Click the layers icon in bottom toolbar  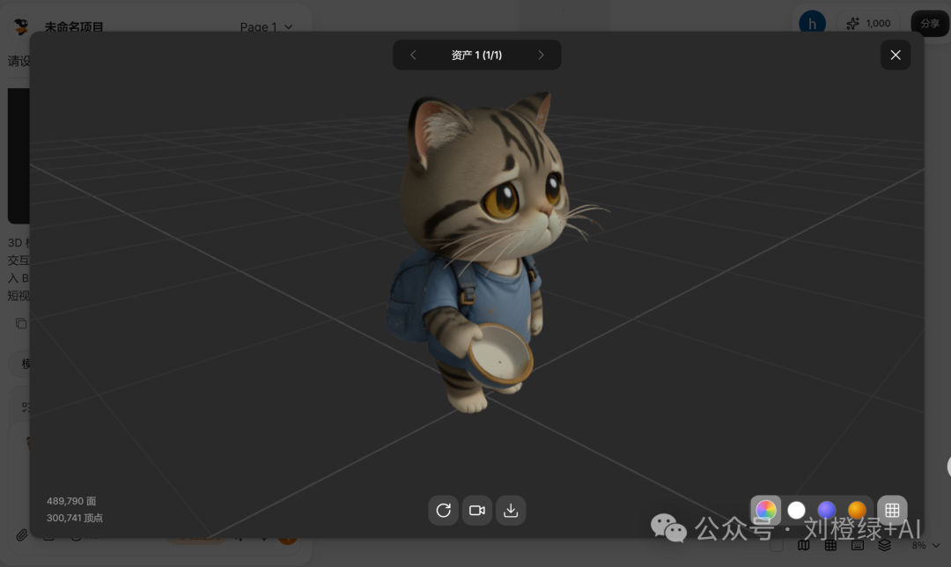click(x=884, y=545)
